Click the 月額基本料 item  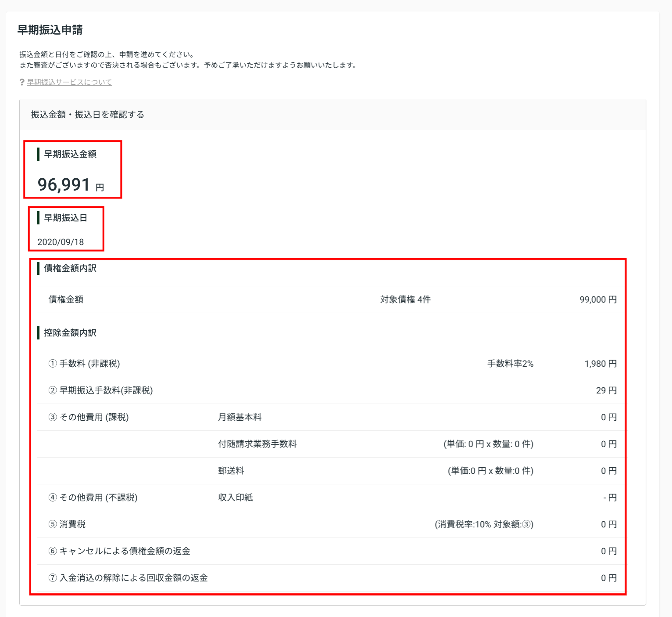pyautogui.click(x=240, y=417)
